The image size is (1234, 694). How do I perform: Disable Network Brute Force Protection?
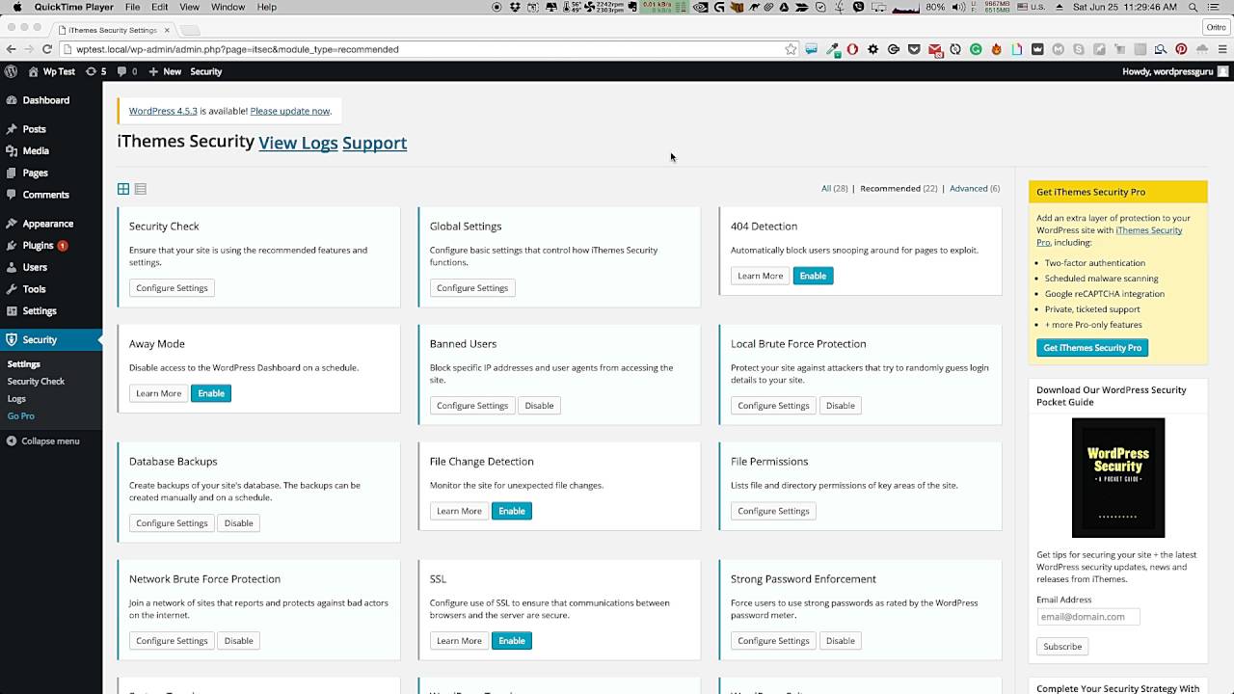[238, 641]
